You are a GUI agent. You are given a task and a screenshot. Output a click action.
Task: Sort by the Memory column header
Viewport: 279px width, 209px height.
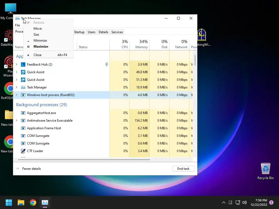139,44
